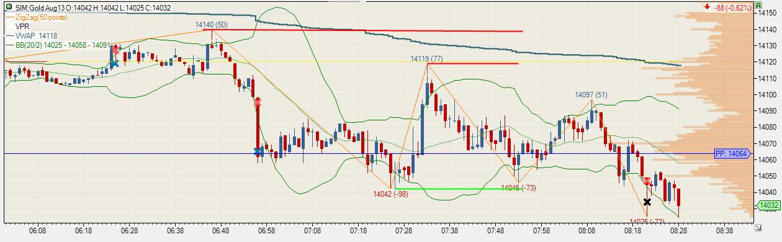Select the VWAP 14118 indicator label
782x242 pixels.
[x=36, y=36]
